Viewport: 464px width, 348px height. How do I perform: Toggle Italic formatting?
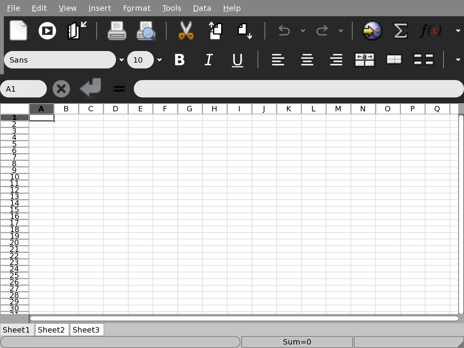pyautogui.click(x=208, y=60)
